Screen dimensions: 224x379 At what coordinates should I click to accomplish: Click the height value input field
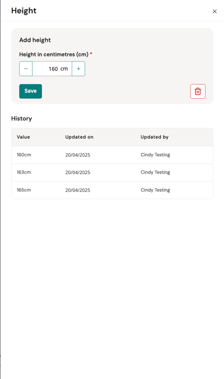click(x=52, y=69)
